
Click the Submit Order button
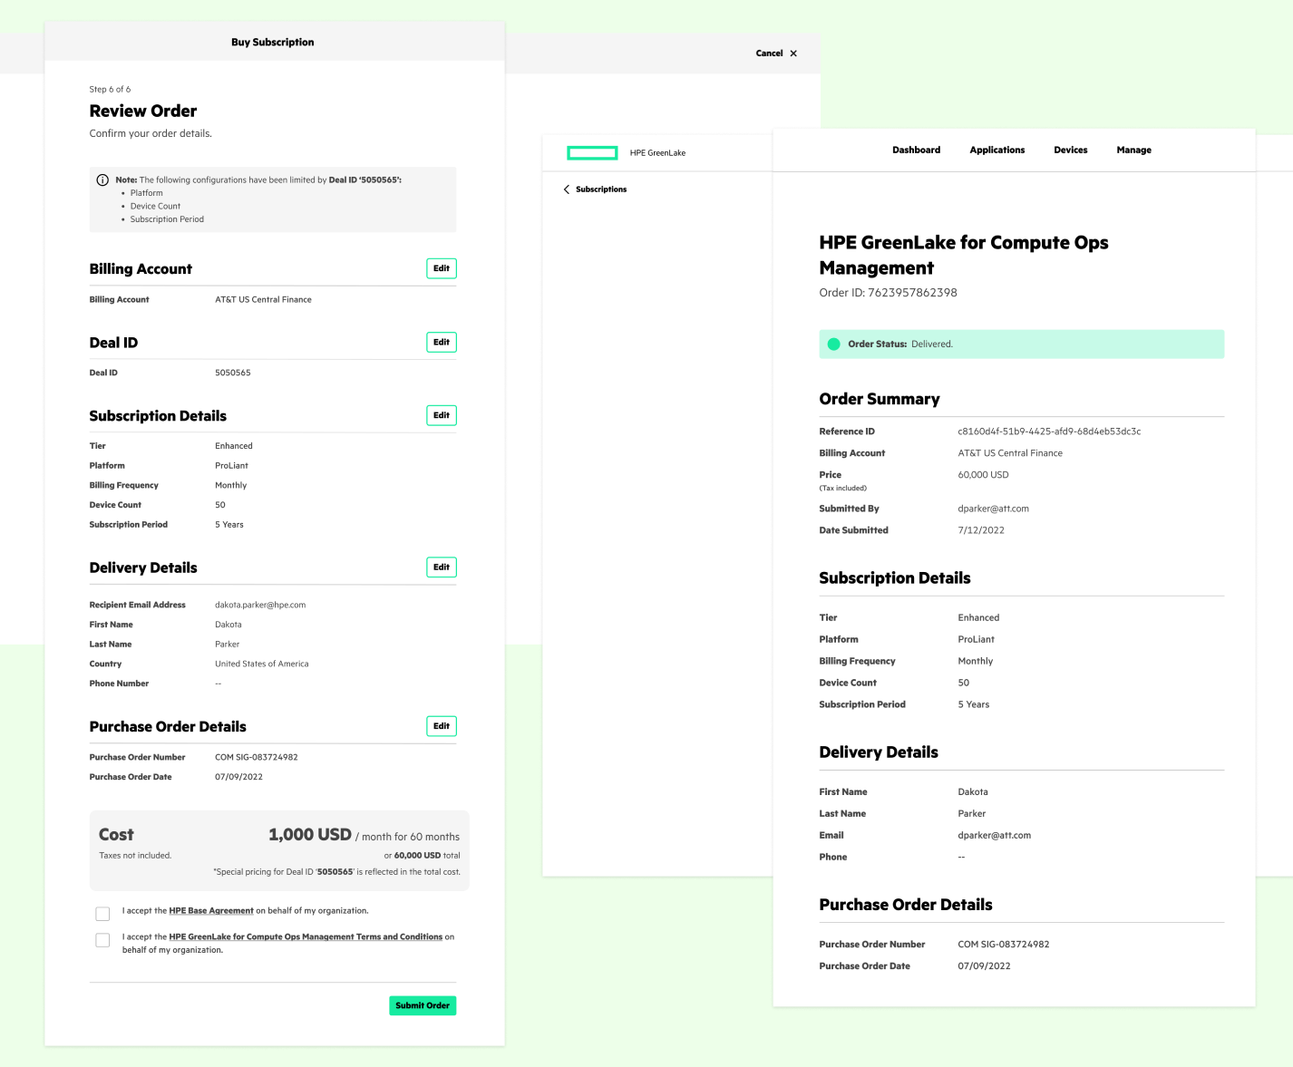click(423, 1005)
